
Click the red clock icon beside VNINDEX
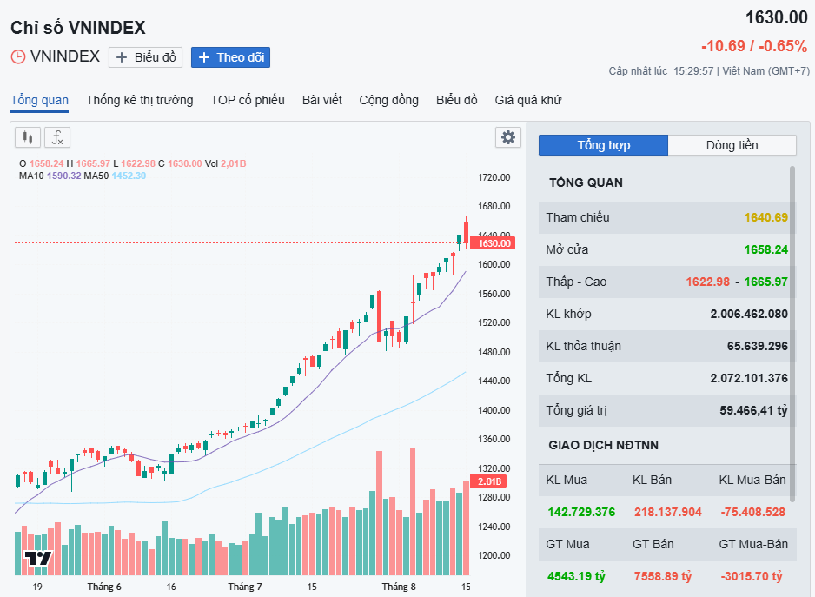click(x=18, y=57)
